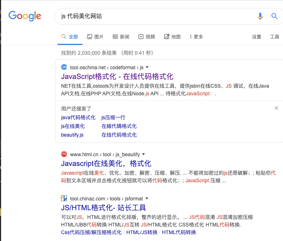The height and width of the screenshot is (241, 283).
Task: Switch to the 图片 tab
Action: click(95, 37)
